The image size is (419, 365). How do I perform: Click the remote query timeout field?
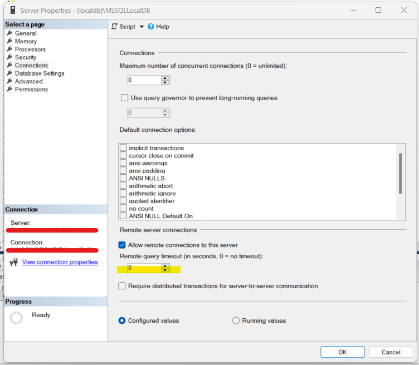pyautogui.click(x=144, y=268)
